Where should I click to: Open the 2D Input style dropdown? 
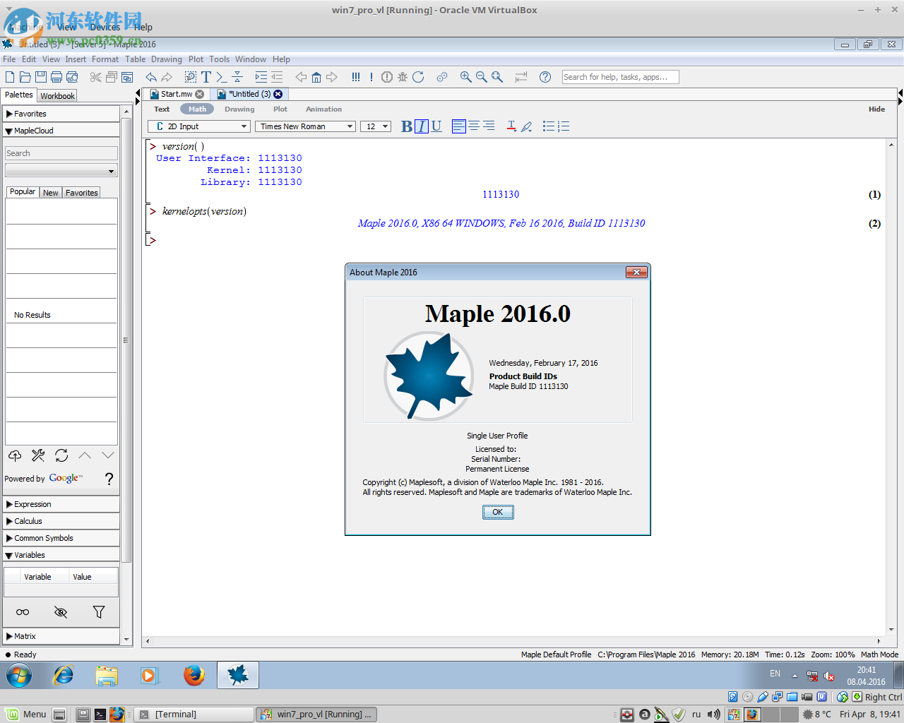(199, 126)
